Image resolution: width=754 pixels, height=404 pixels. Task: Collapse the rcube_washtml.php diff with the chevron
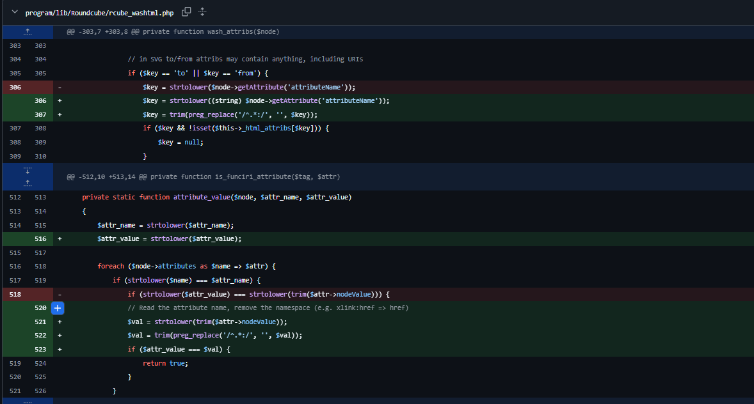15,12
